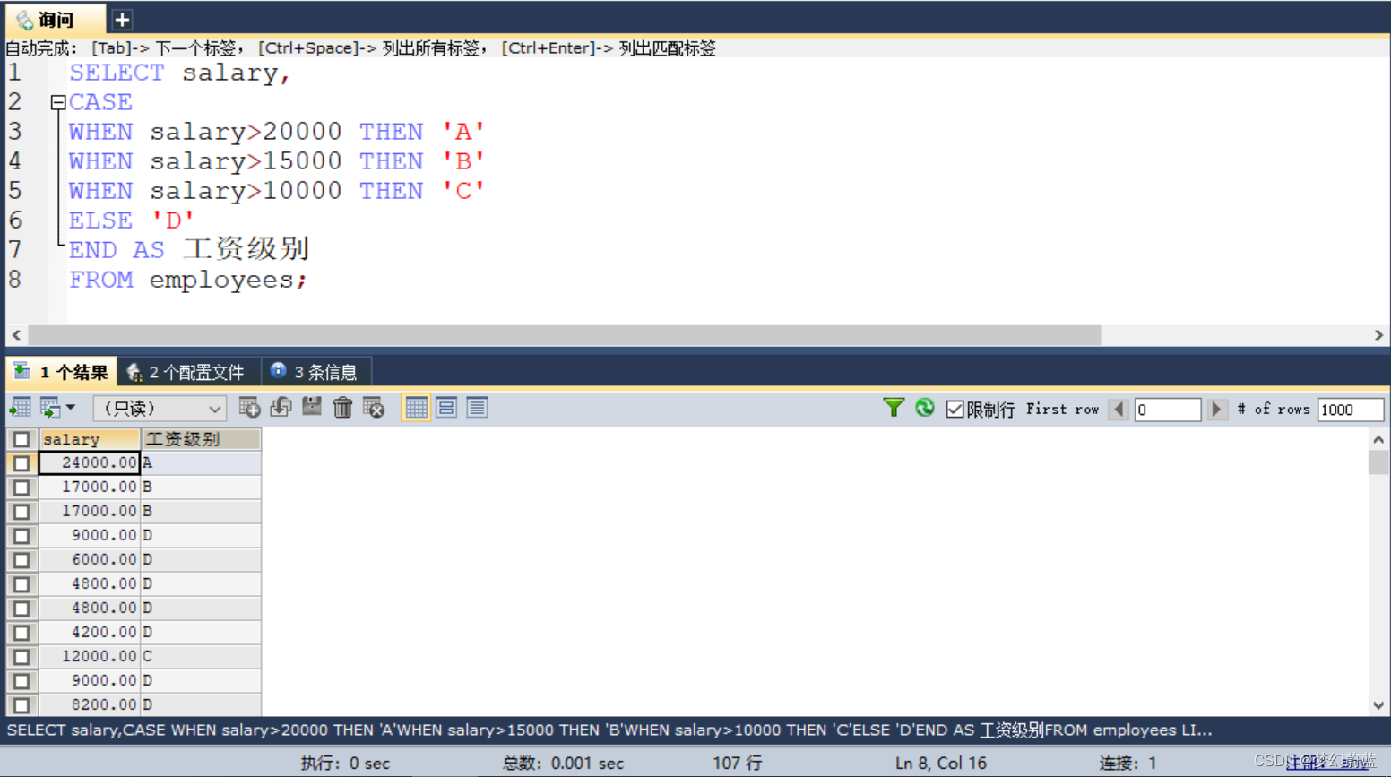This screenshot has height=777, width=1391.
Task: Click the 8200.00 salary cell
Action: (90, 705)
